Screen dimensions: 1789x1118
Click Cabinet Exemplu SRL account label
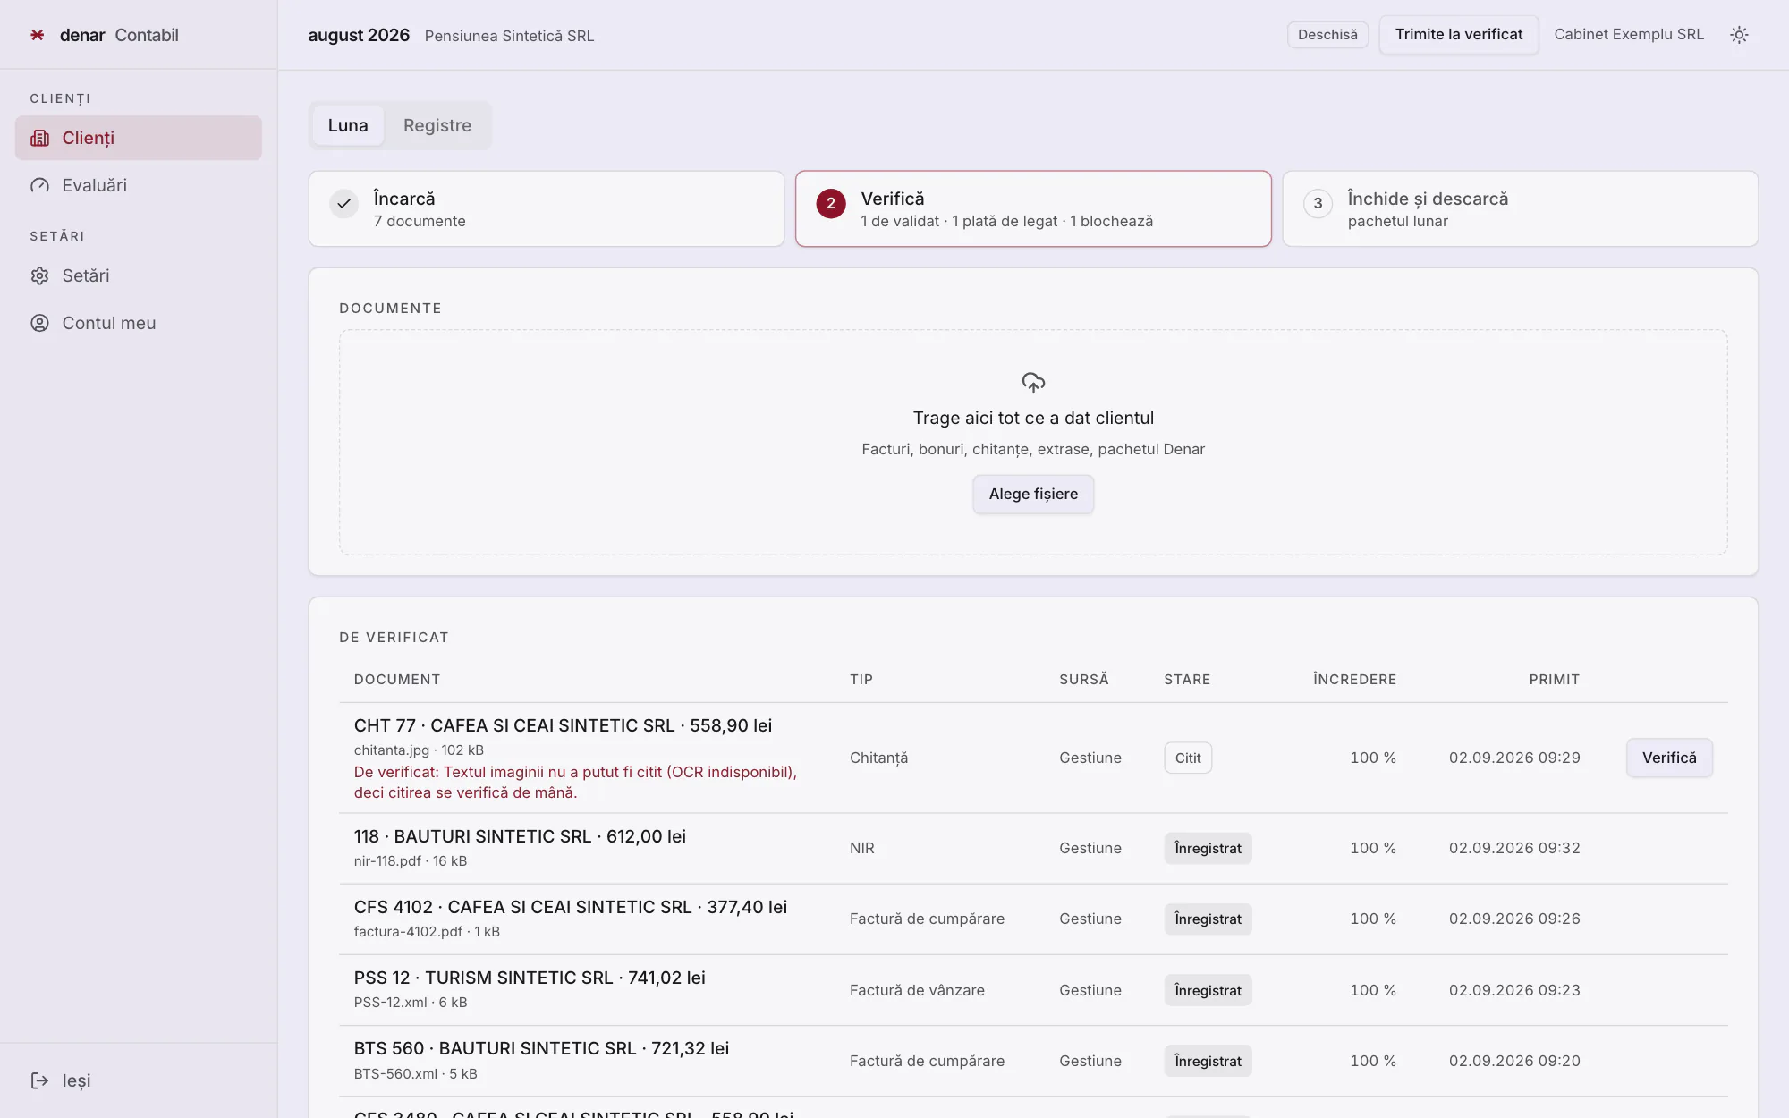click(x=1629, y=35)
